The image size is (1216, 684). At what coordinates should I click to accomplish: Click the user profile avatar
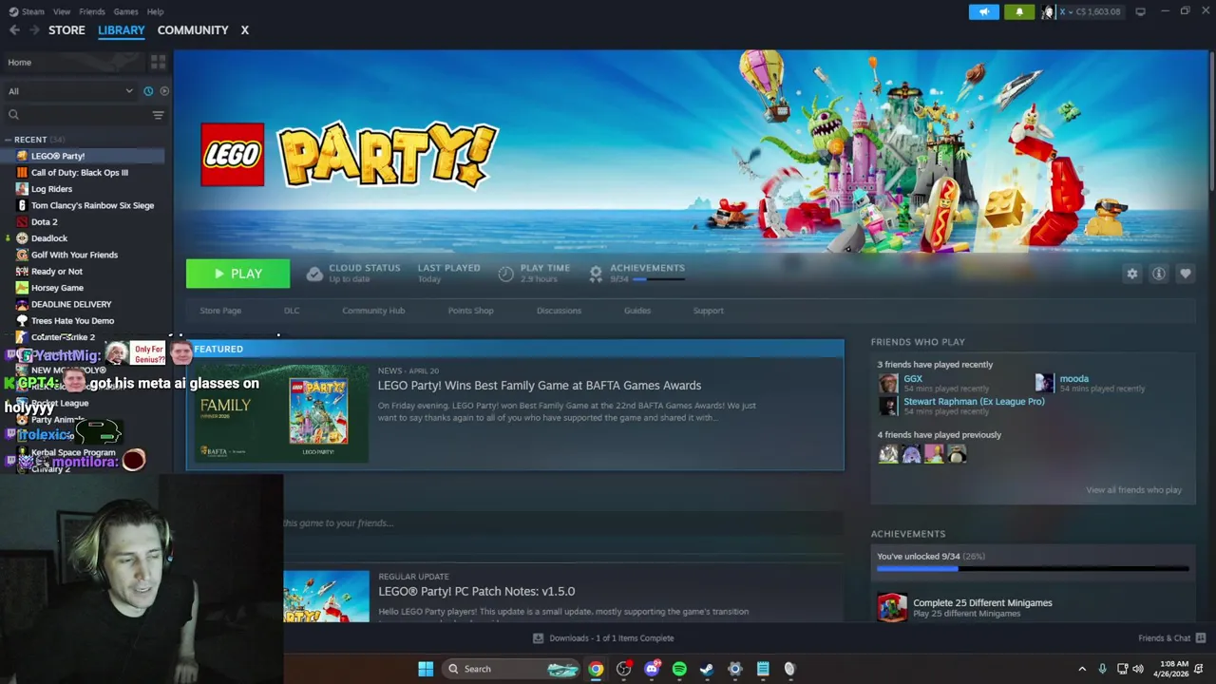(1048, 11)
